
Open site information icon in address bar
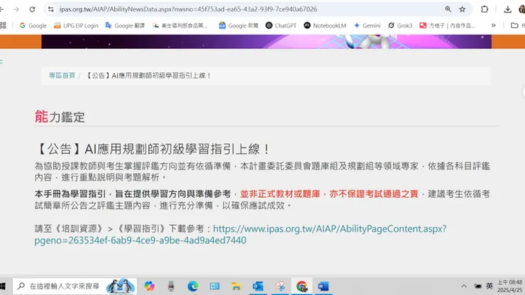click(51, 9)
